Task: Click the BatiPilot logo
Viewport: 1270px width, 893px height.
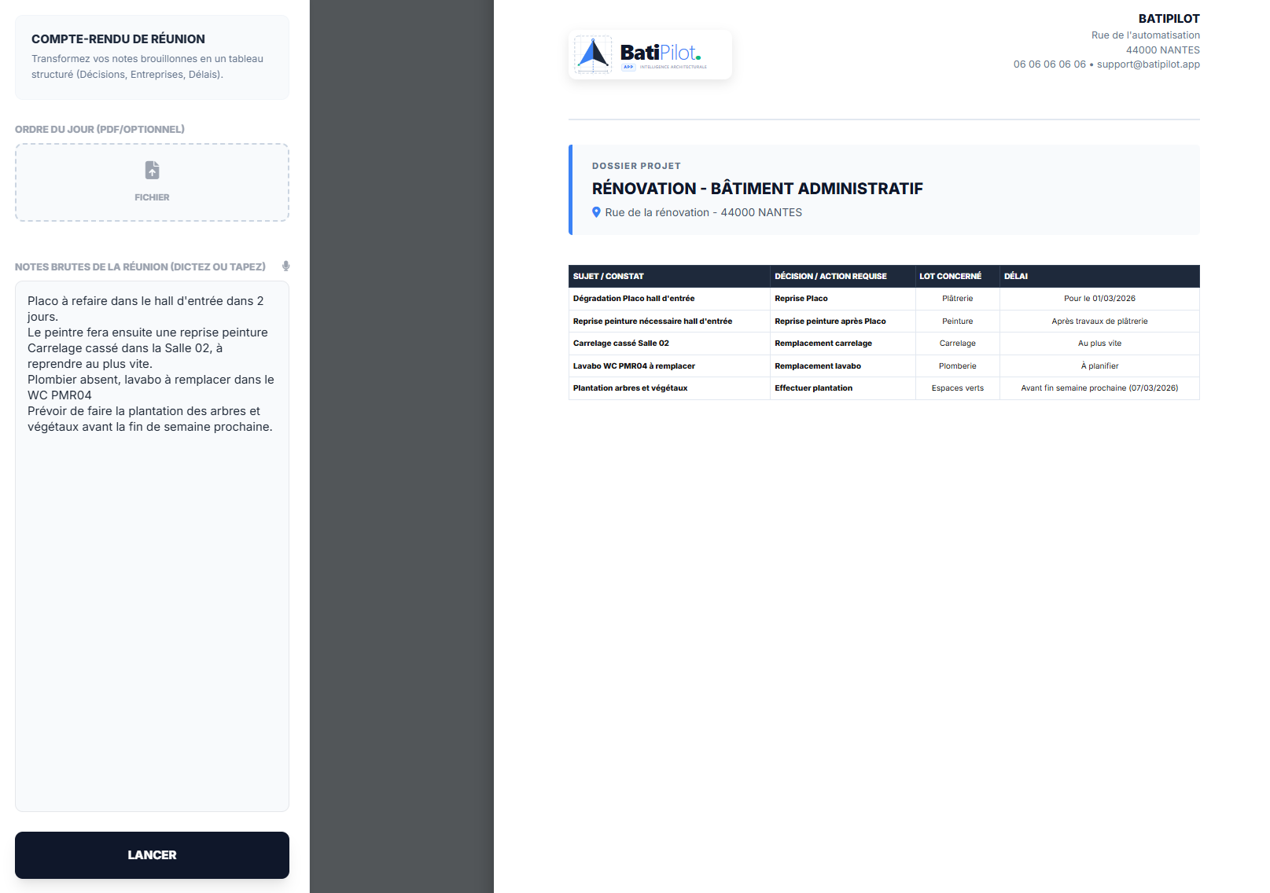Action: [x=650, y=54]
